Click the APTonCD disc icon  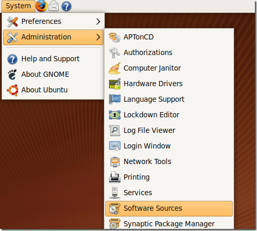pos(114,37)
